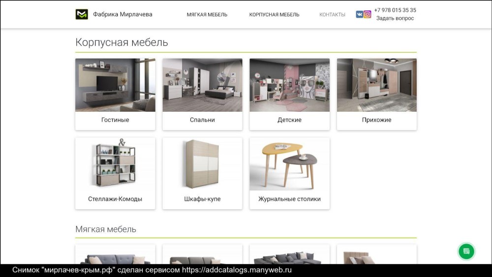Select the Гостиные category label
Image resolution: width=492 pixels, height=277 pixels.
115,120
